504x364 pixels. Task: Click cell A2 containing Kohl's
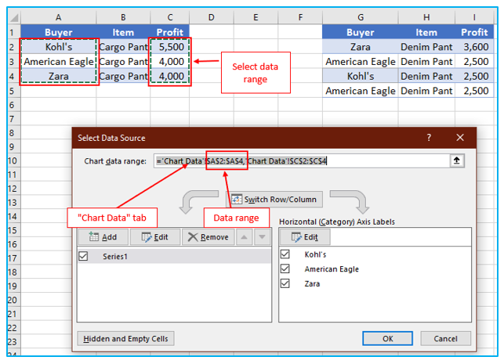(59, 47)
